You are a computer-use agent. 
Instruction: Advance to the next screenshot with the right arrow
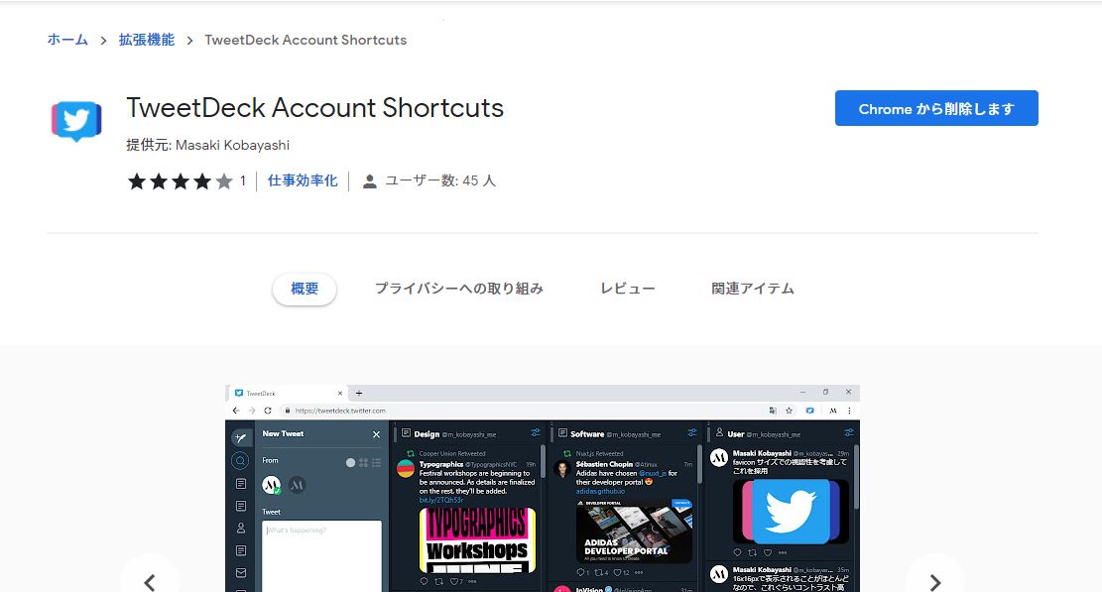[934, 581]
